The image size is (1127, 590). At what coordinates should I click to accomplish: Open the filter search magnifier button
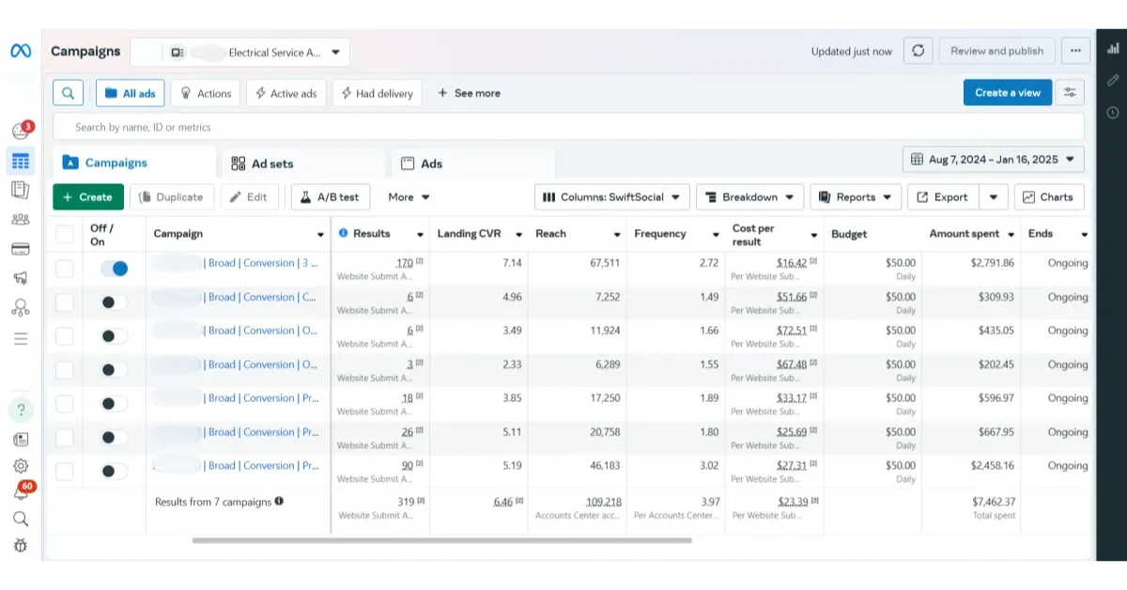(68, 93)
